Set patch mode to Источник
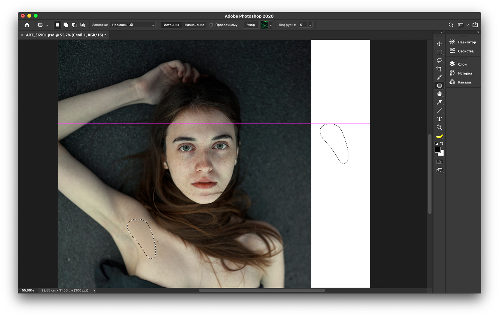 tap(171, 25)
